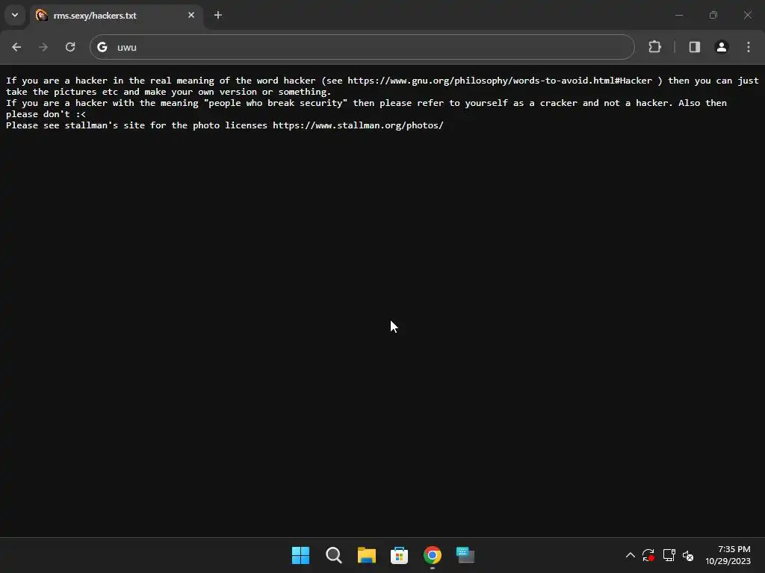Image resolution: width=765 pixels, height=573 pixels.
Task: Click the text "people who break security"
Action: tap(276, 103)
